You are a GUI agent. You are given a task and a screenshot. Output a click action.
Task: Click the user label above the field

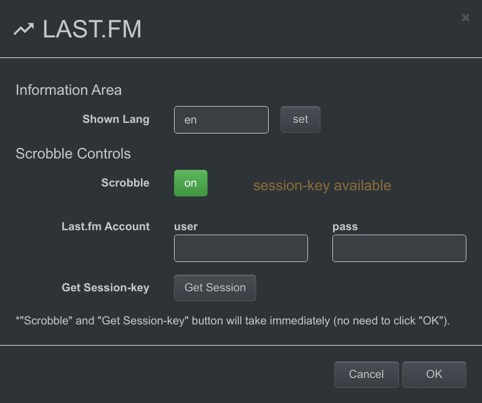pos(186,226)
